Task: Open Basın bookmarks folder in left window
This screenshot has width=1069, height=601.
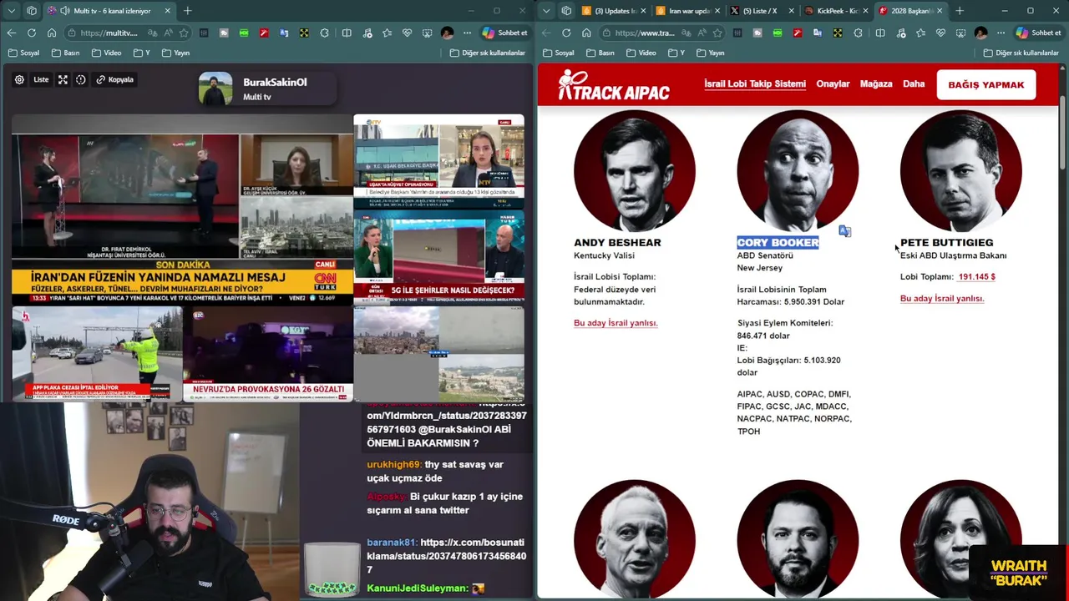Action: (x=65, y=53)
